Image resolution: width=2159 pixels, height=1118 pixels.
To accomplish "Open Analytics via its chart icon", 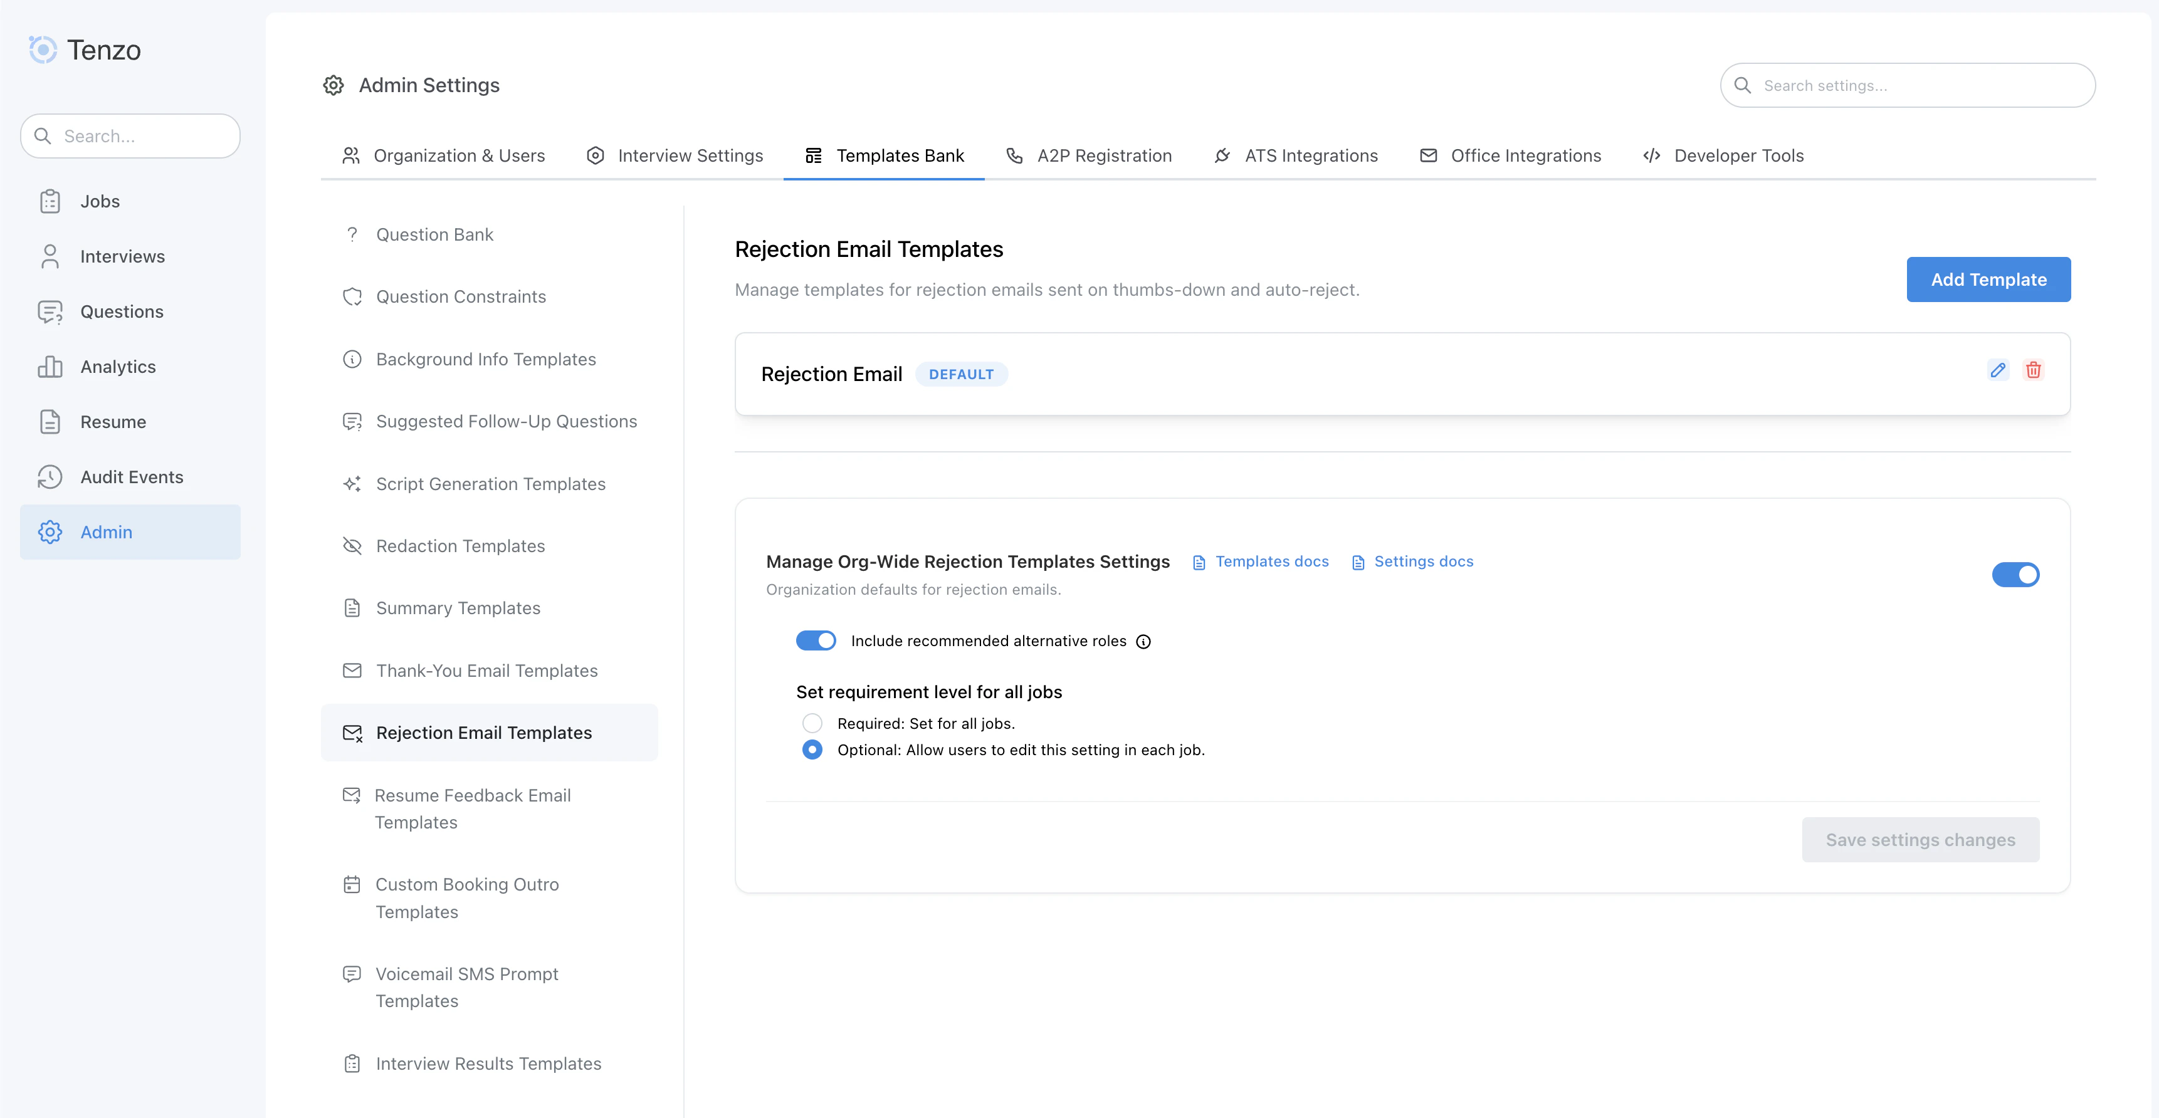I will tap(50, 366).
